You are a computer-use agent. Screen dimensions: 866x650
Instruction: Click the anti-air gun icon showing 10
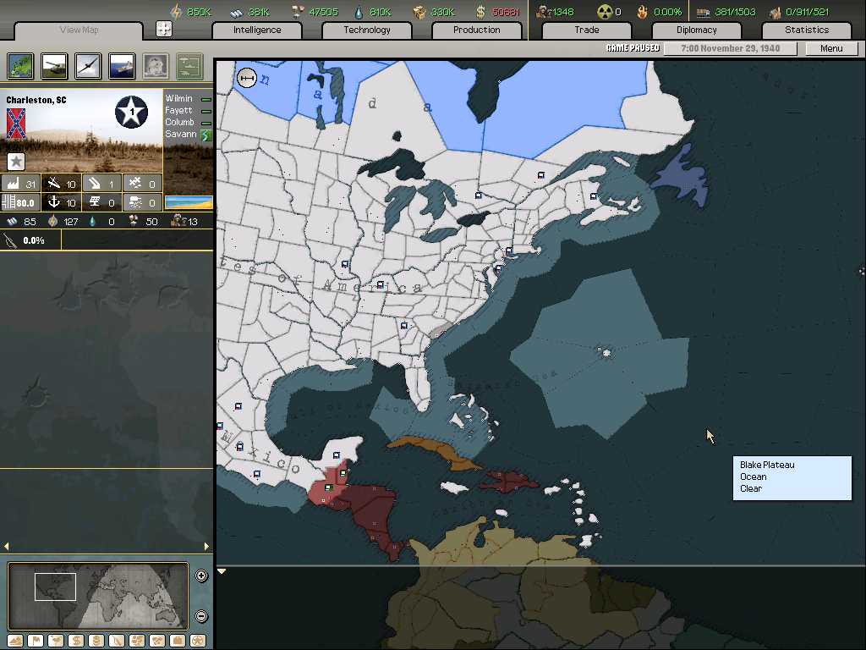(x=53, y=183)
